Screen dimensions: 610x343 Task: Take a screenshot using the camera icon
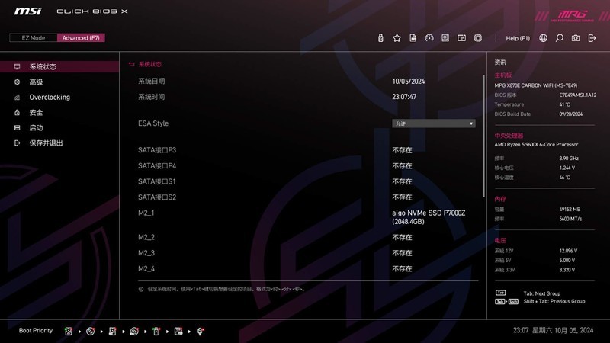point(576,37)
